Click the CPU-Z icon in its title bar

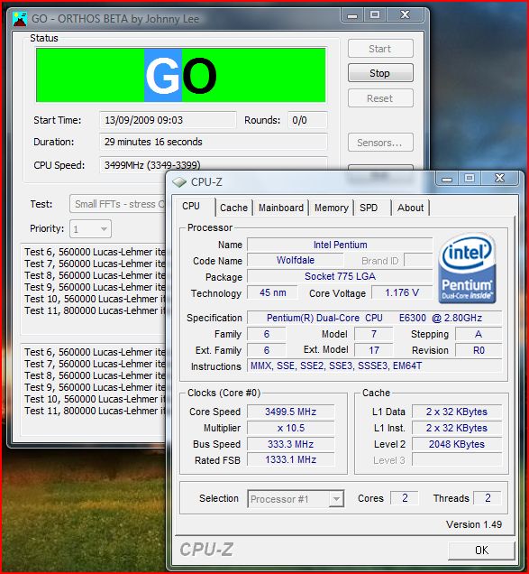pyautogui.click(x=179, y=182)
